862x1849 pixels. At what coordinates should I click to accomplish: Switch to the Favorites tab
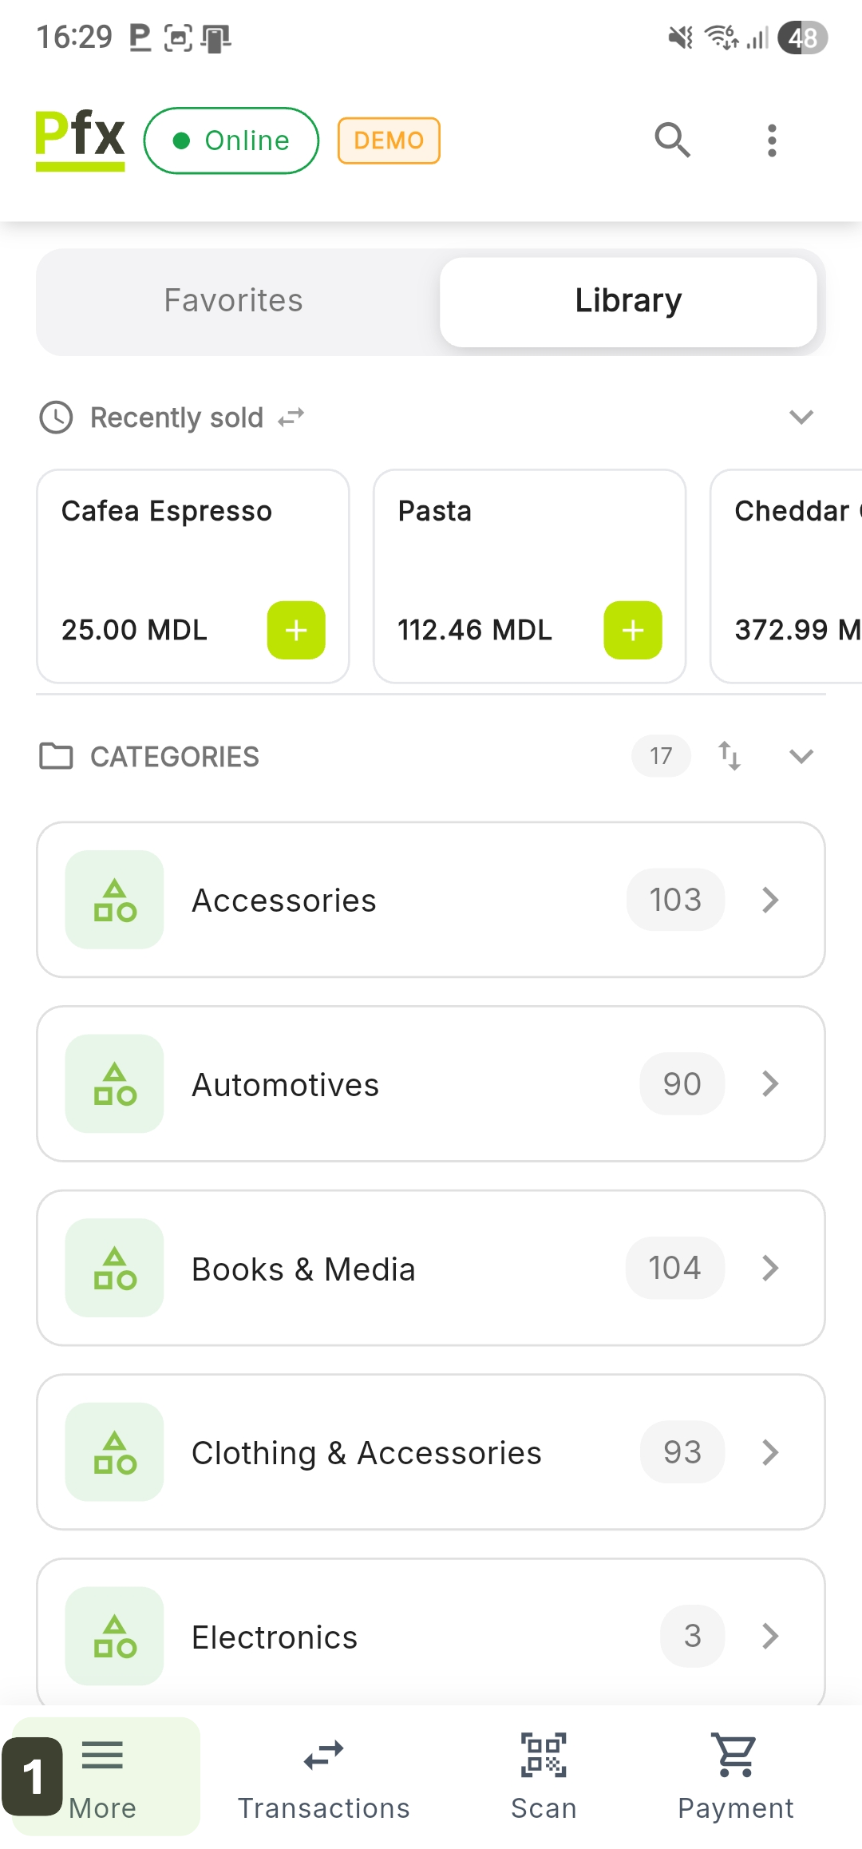[234, 301]
